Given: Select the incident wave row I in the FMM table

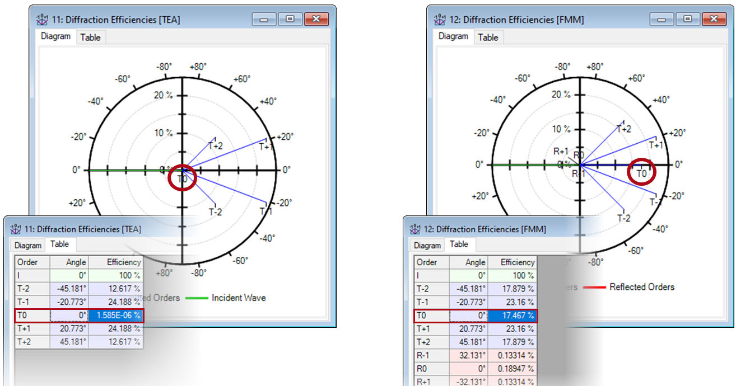Looking at the screenshot, I should [x=476, y=275].
